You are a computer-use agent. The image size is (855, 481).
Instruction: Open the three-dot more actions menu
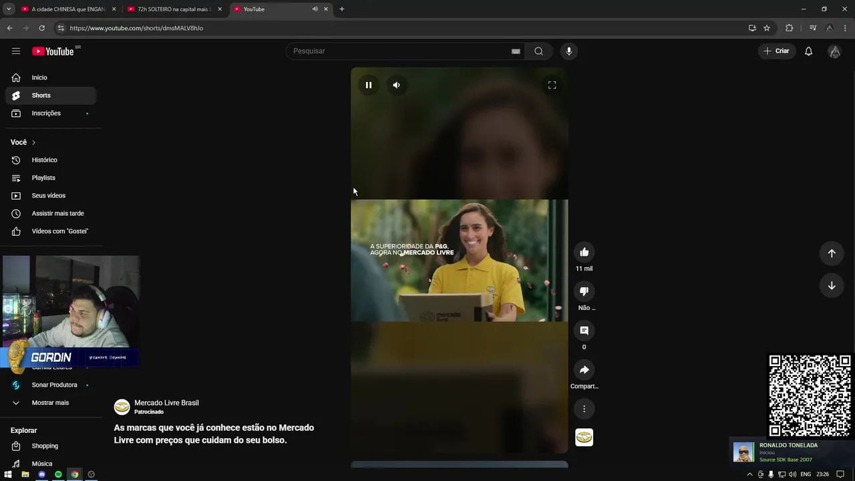584,409
